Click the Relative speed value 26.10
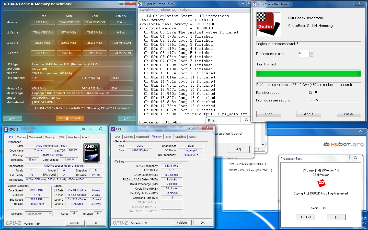Screen dimensions: 368x230 click(335, 93)
